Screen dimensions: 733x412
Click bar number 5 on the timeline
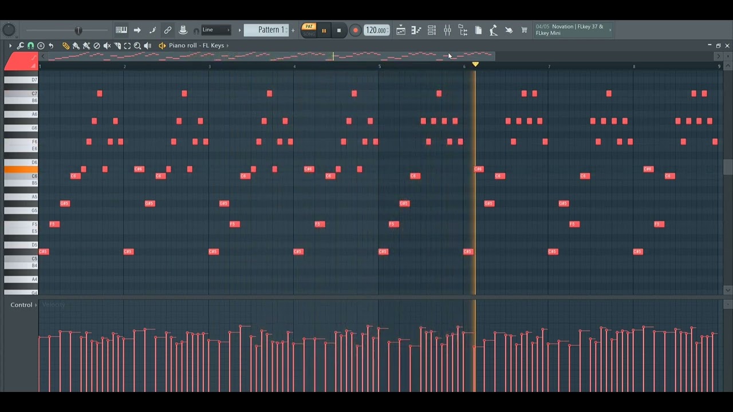click(379, 66)
